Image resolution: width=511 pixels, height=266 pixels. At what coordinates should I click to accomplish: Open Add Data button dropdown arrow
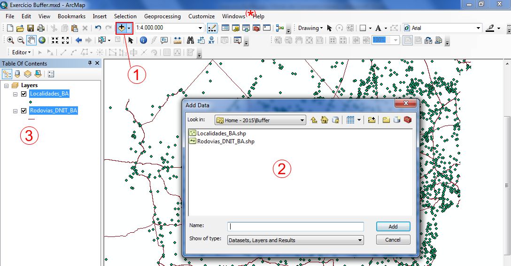(129, 28)
